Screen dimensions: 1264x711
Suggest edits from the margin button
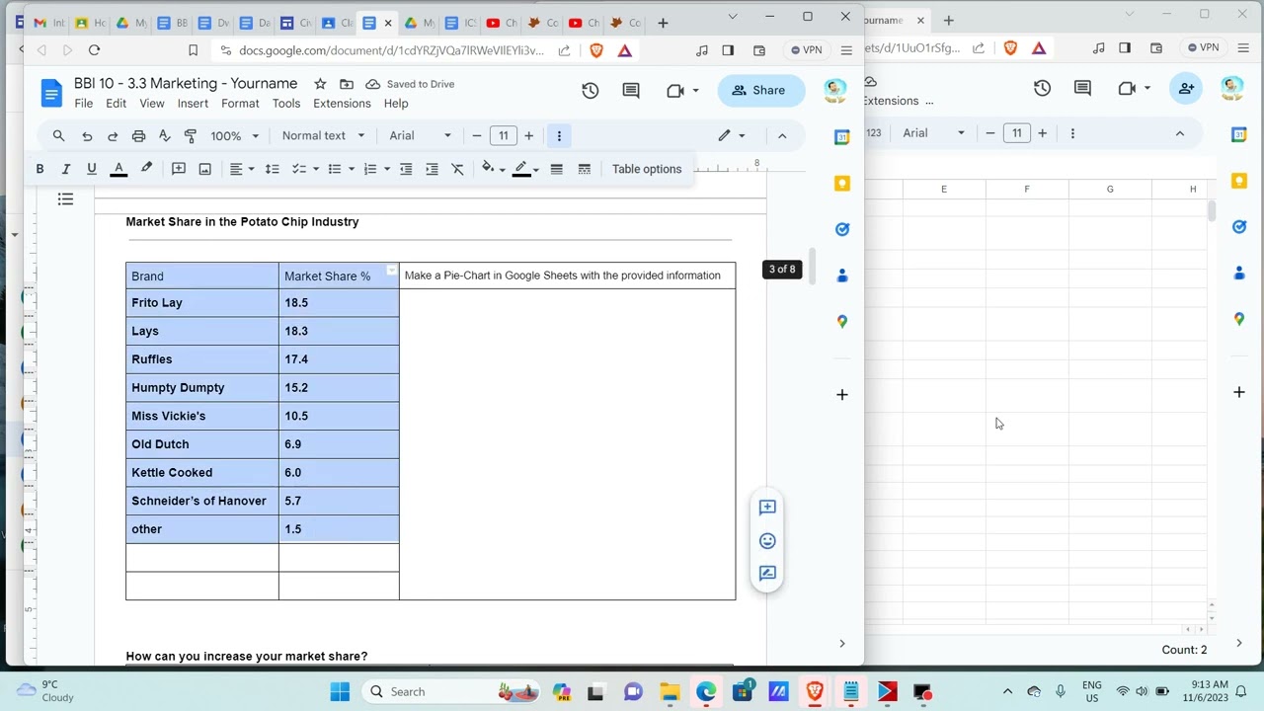tap(767, 573)
